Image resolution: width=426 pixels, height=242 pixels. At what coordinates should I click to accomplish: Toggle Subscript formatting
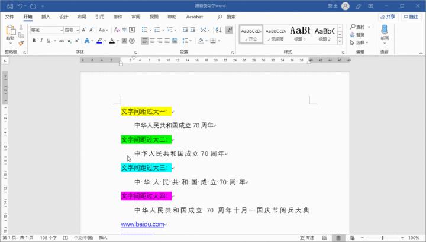tap(70, 41)
